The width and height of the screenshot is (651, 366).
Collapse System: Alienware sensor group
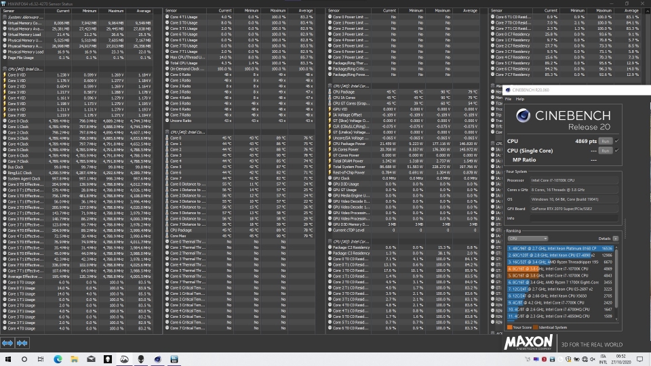click(5, 17)
